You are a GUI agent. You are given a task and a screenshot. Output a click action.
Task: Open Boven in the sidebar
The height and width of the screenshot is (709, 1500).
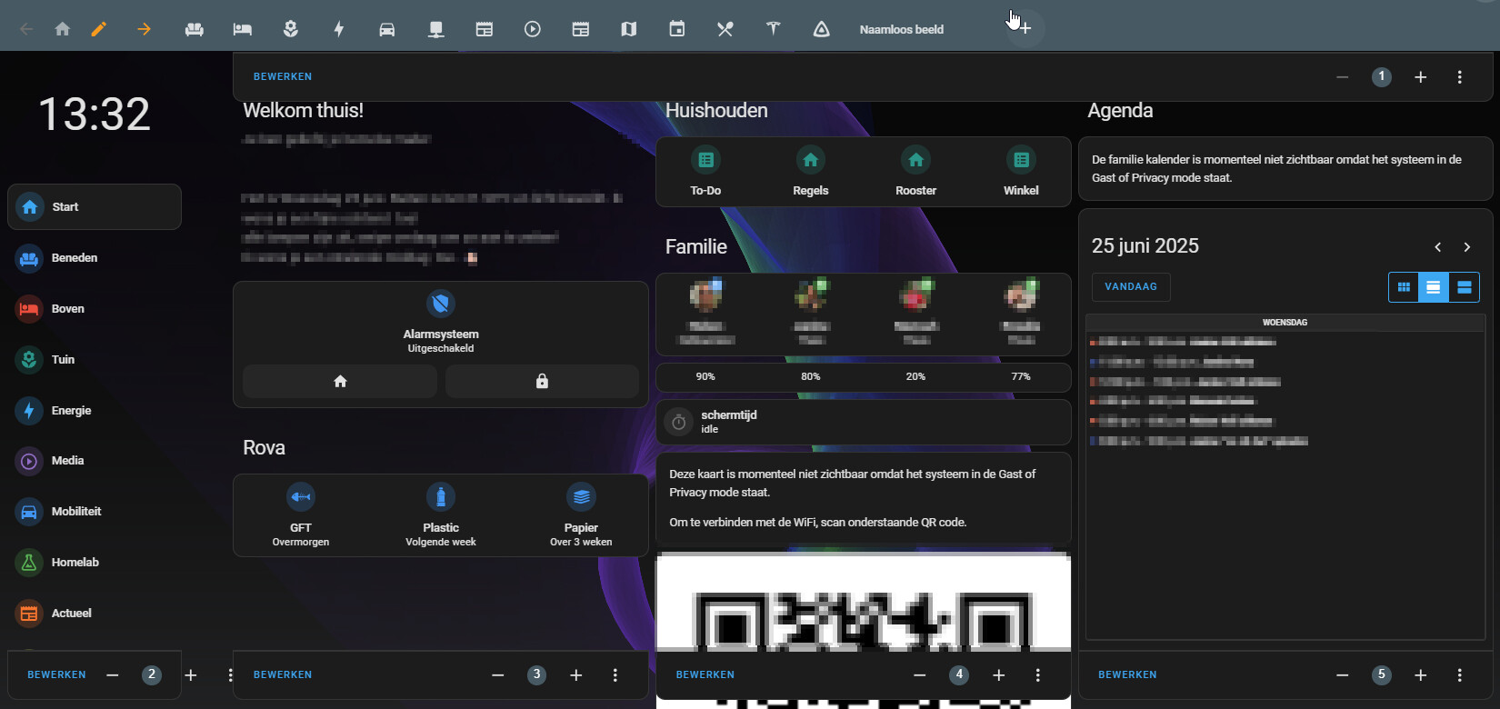(95, 309)
